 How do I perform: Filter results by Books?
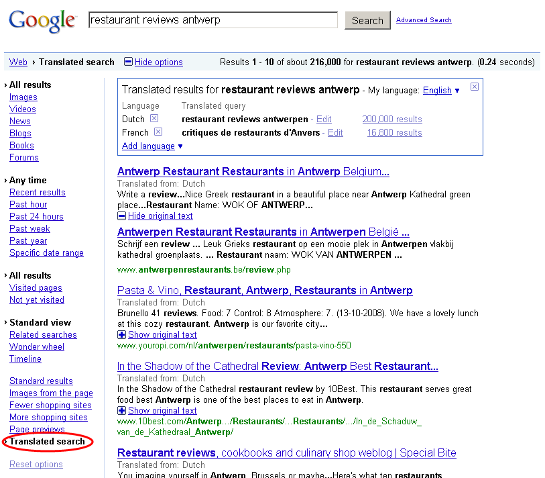pos(21,146)
